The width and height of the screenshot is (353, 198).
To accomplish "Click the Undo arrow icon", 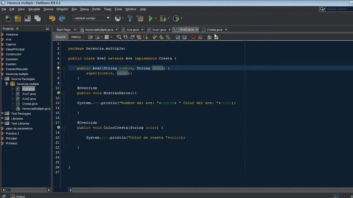I will (52, 18).
